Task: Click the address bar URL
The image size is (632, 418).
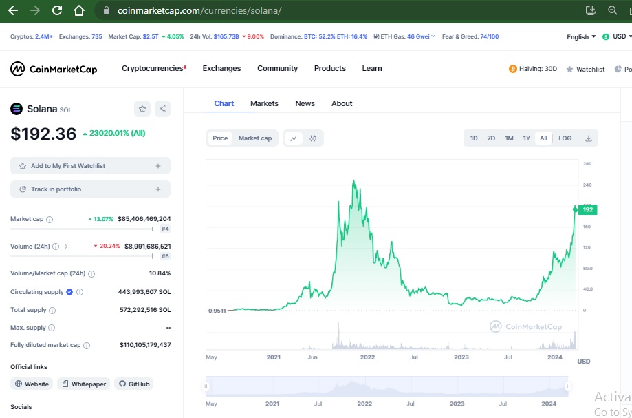Action: pyautogui.click(x=199, y=10)
